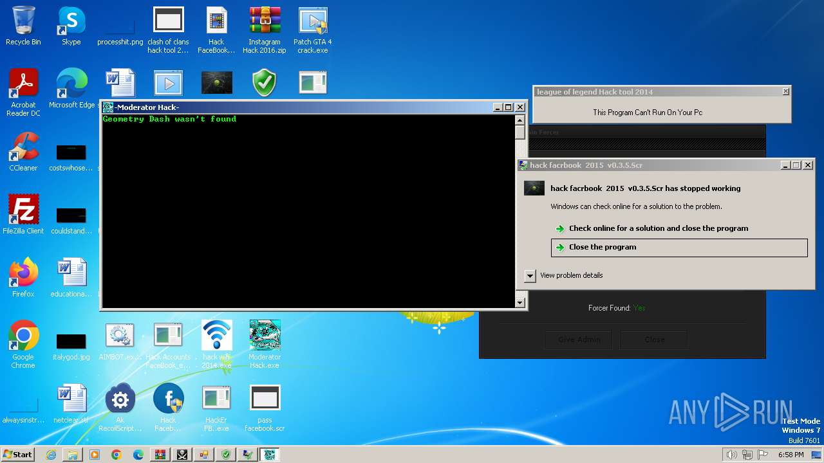The height and width of the screenshot is (463, 824).
Task: Open Ak RecoilScript desktop icon
Action: [x=120, y=408]
